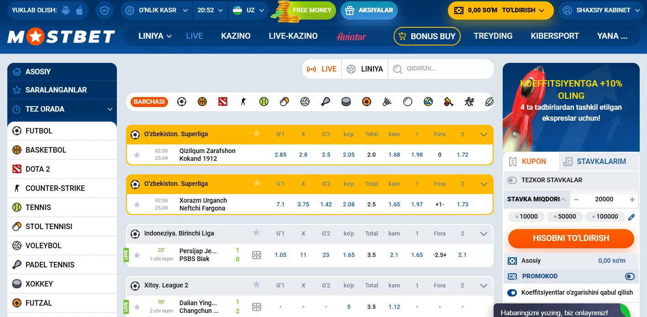Select badminton shuttlecock icon in filter bar

click(387, 102)
